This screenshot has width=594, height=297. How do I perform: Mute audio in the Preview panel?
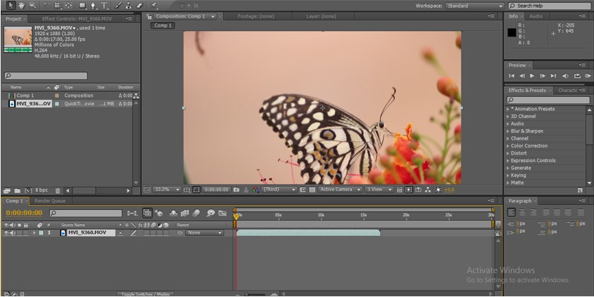pos(565,76)
